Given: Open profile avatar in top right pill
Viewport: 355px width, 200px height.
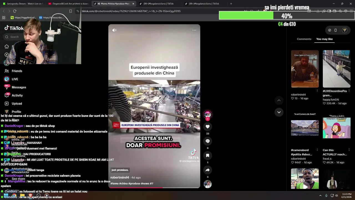Looking at the screenshot, I should coord(344,30).
